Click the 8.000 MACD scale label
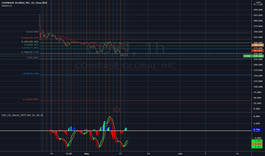This screenshot has width=265, height=156. click(256, 116)
